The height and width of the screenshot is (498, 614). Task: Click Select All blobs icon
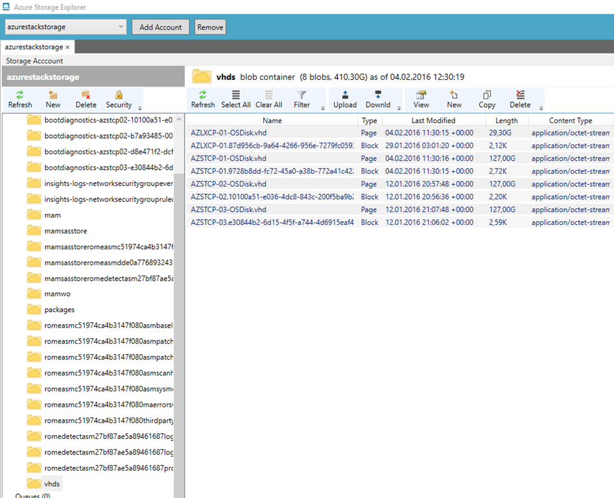(236, 95)
